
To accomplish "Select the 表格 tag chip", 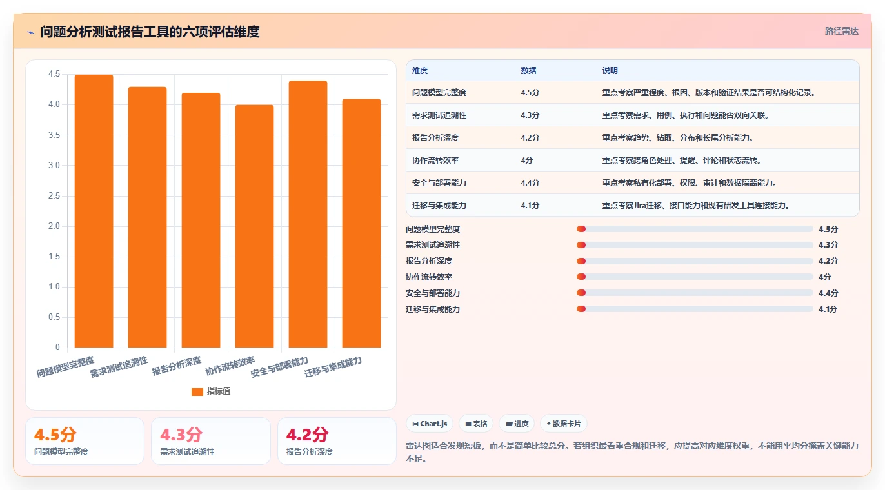I will click(476, 424).
